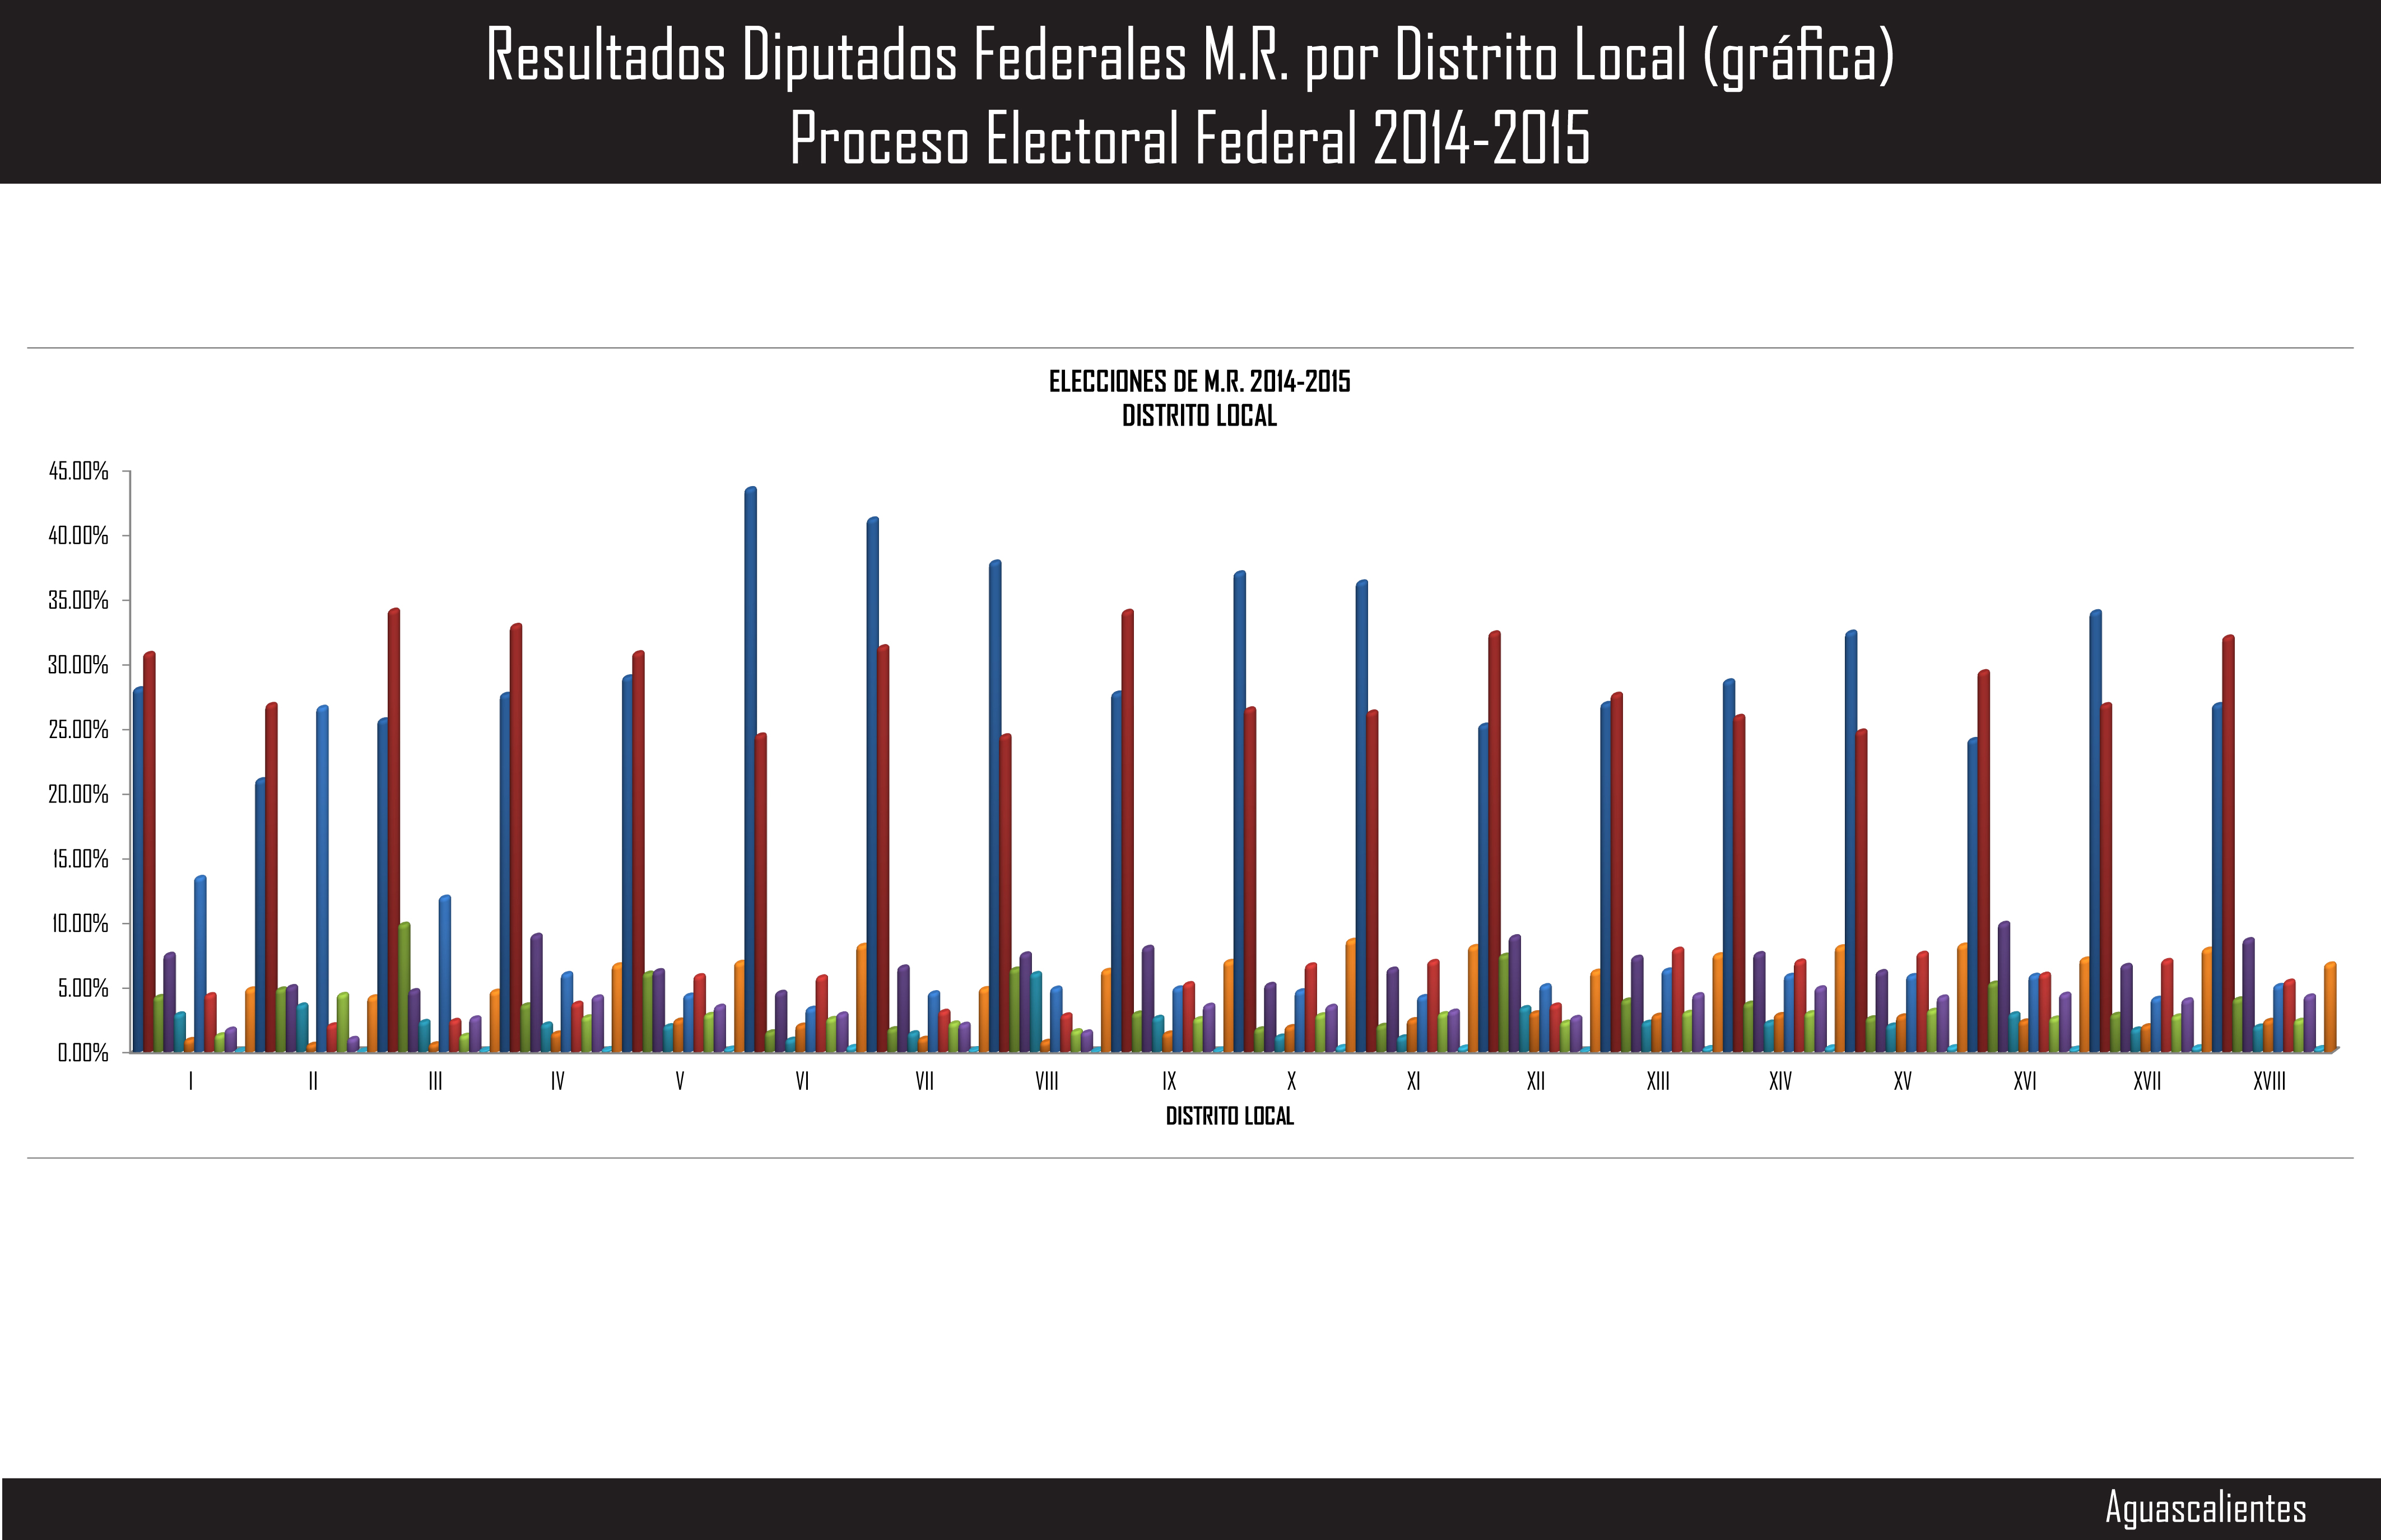Click the 25.00% y-axis label
The width and height of the screenshot is (2381, 1540).
point(79,730)
